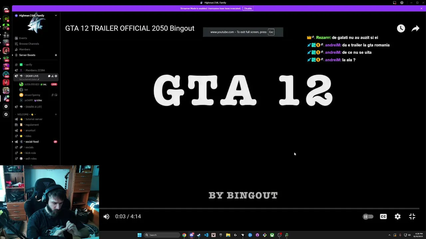426x239 pixels.
Task: Click the LIVE badge of streaming user
Action: pyautogui.click(x=54, y=84)
